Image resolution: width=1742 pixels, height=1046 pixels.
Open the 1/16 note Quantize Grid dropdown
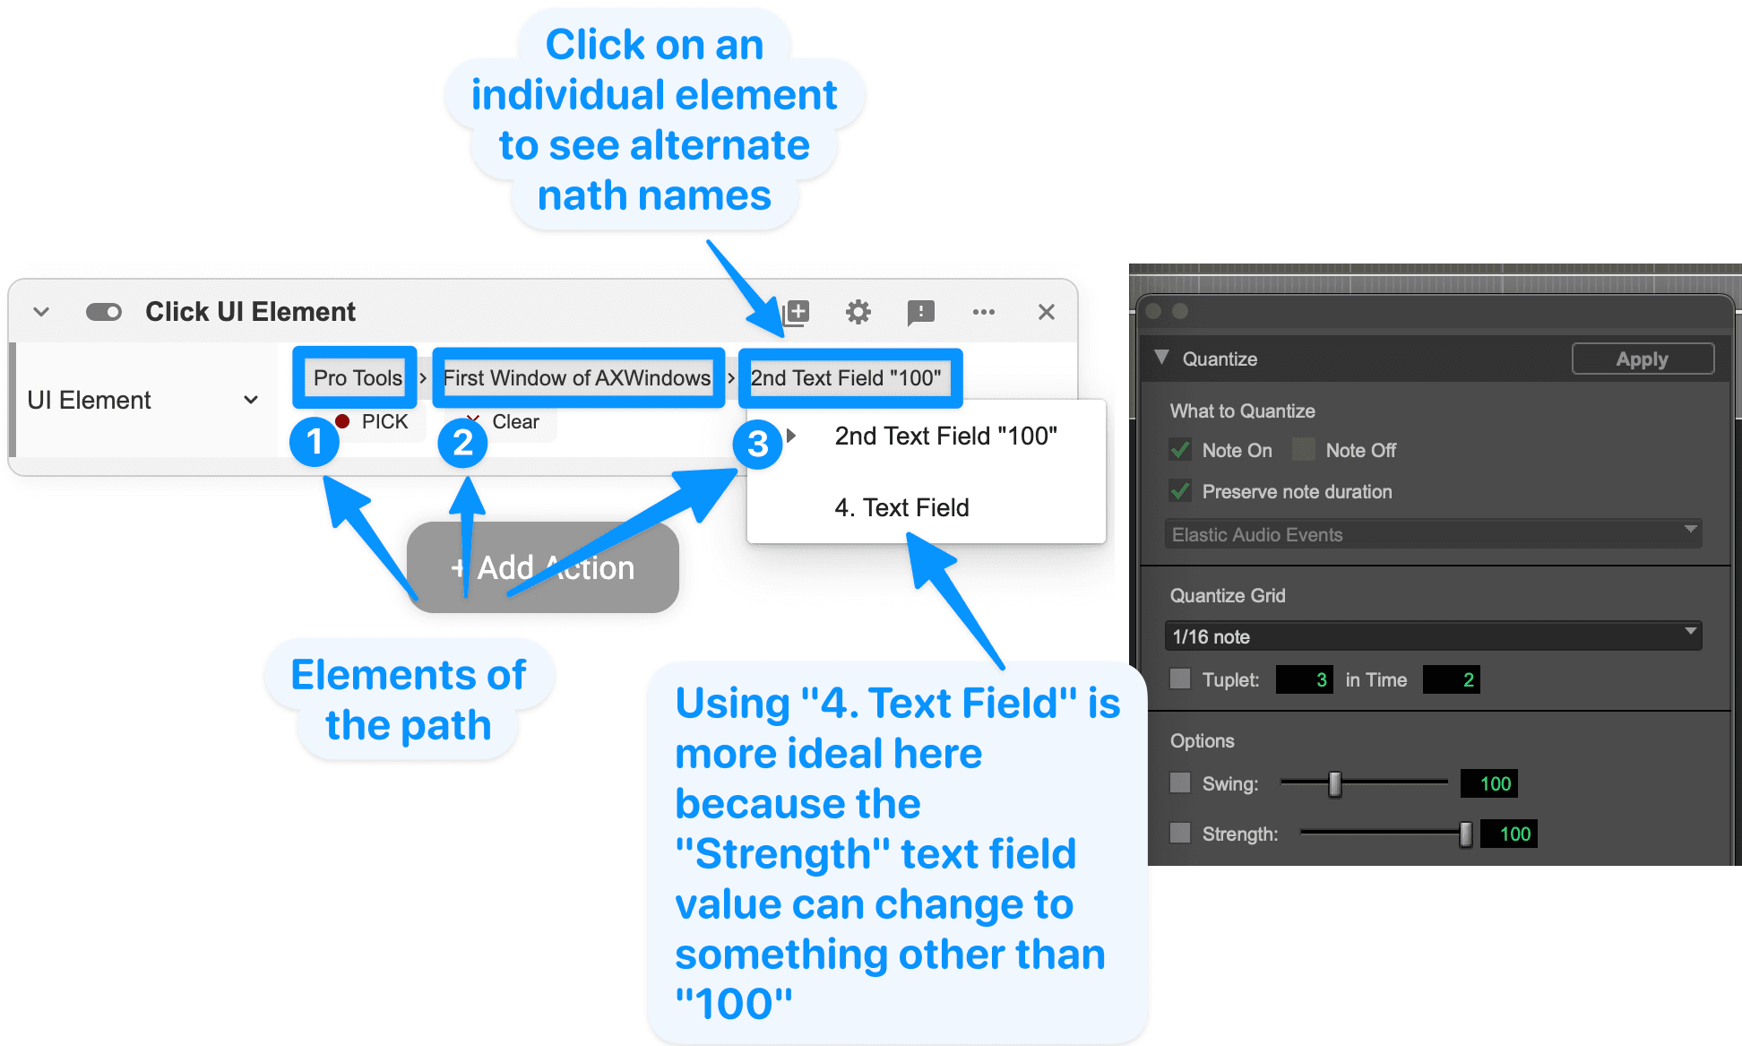coord(1433,636)
